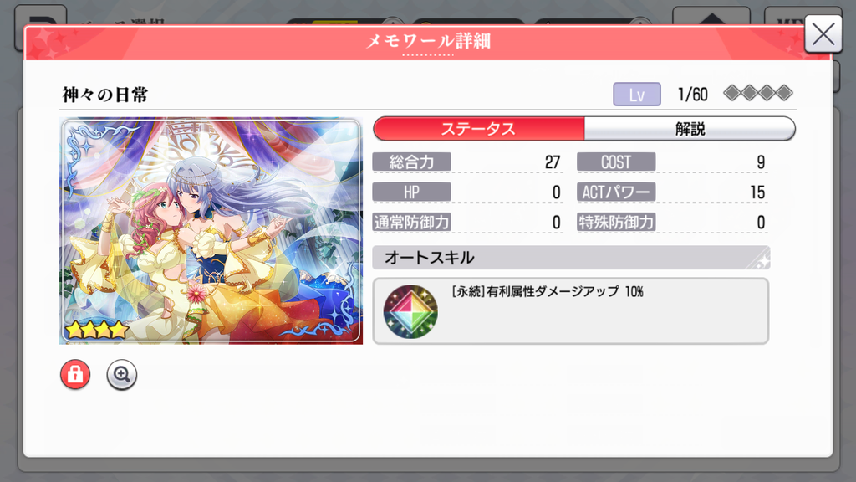856x482 pixels.
Task: Open the 有利属性ダメージアップ skill description
Action: pos(548,291)
